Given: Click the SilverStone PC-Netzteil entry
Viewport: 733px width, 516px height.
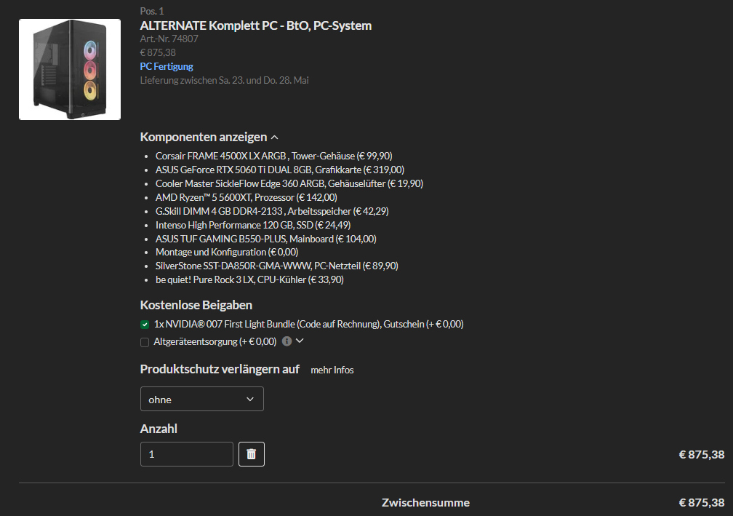Looking at the screenshot, I should coord(277,266).
